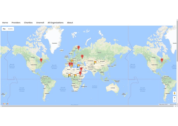This screenshot has height=126, width=178.
Task: Click the 'Indonesia' map label
Action: pos(107,81)
